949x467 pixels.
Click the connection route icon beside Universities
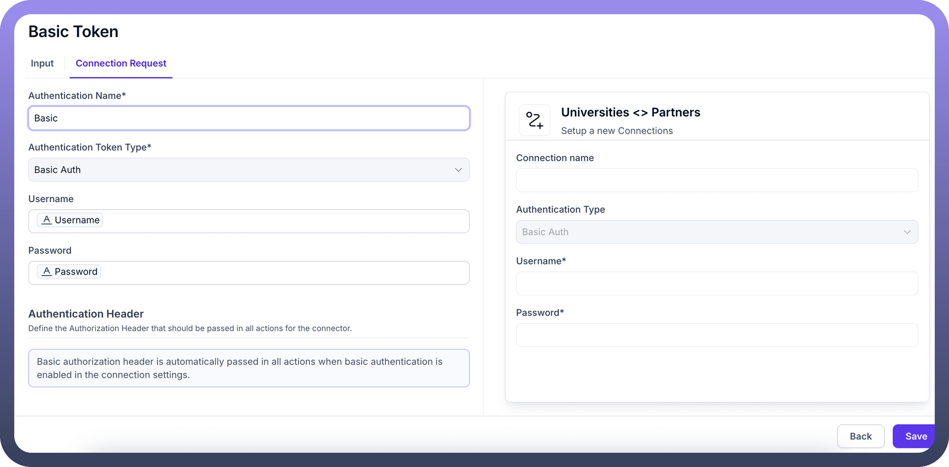click(534, 120)
